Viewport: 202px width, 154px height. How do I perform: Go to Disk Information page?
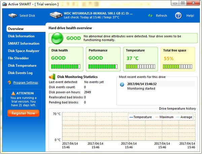click(x=21, y=36)
